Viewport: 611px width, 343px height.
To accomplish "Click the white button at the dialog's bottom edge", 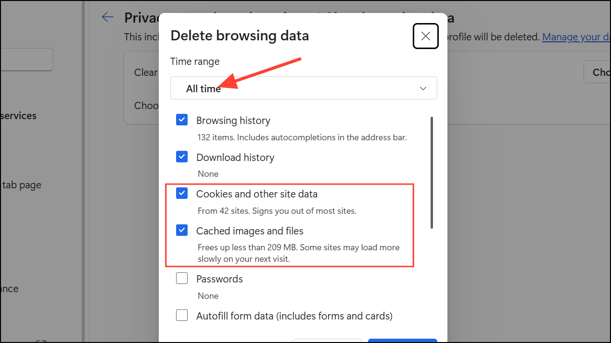I will tap(327, 340).
